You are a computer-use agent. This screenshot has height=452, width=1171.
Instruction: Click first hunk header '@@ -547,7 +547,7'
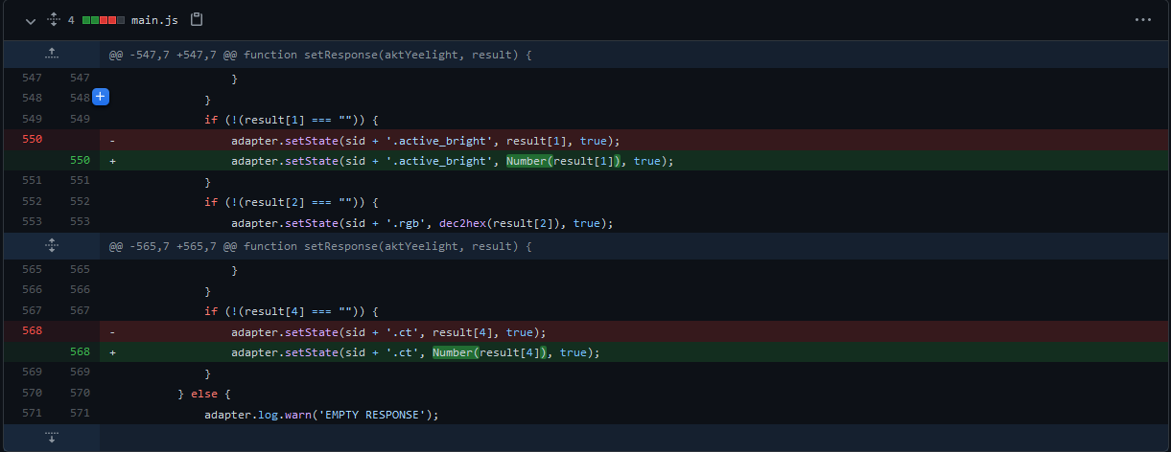tap(319, 55)
